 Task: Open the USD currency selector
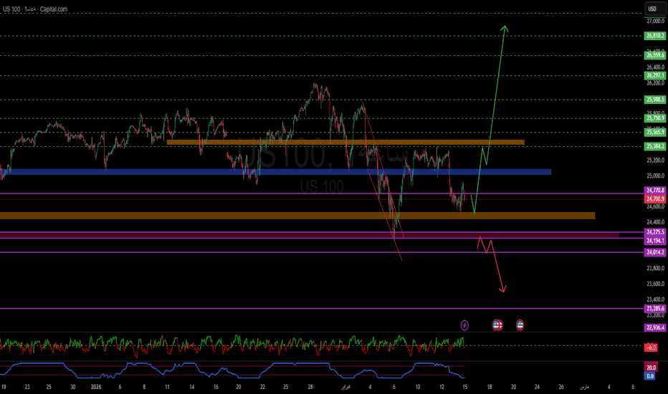655,9
